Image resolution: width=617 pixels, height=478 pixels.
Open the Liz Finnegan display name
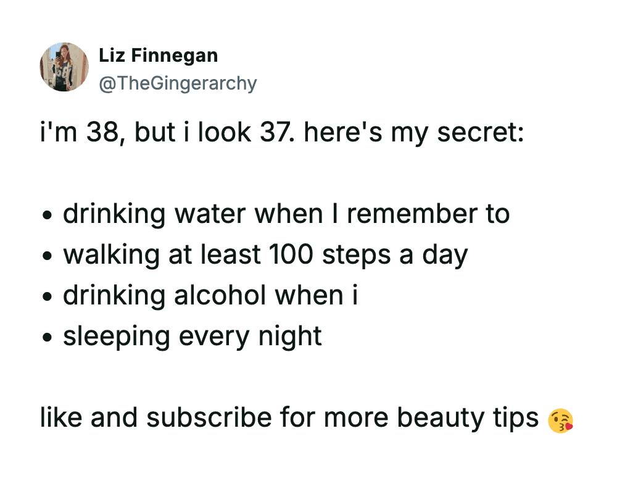[x=158, y=56]
